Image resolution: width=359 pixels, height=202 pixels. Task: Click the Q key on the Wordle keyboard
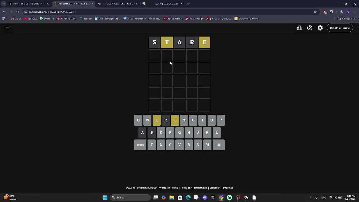coord(138,120)
